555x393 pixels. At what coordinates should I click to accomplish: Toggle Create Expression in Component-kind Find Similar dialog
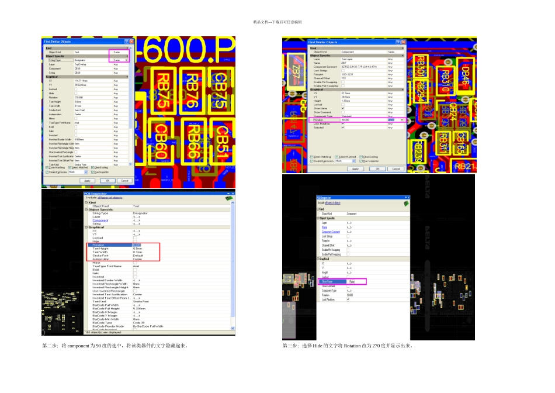point(312,161)
